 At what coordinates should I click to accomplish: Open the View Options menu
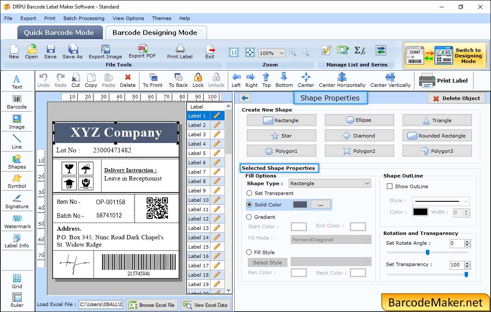pos(128,18)
